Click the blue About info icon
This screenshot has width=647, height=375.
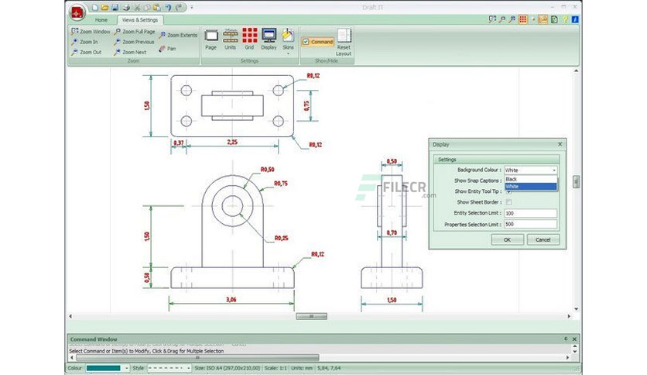(x=575, y=19)
